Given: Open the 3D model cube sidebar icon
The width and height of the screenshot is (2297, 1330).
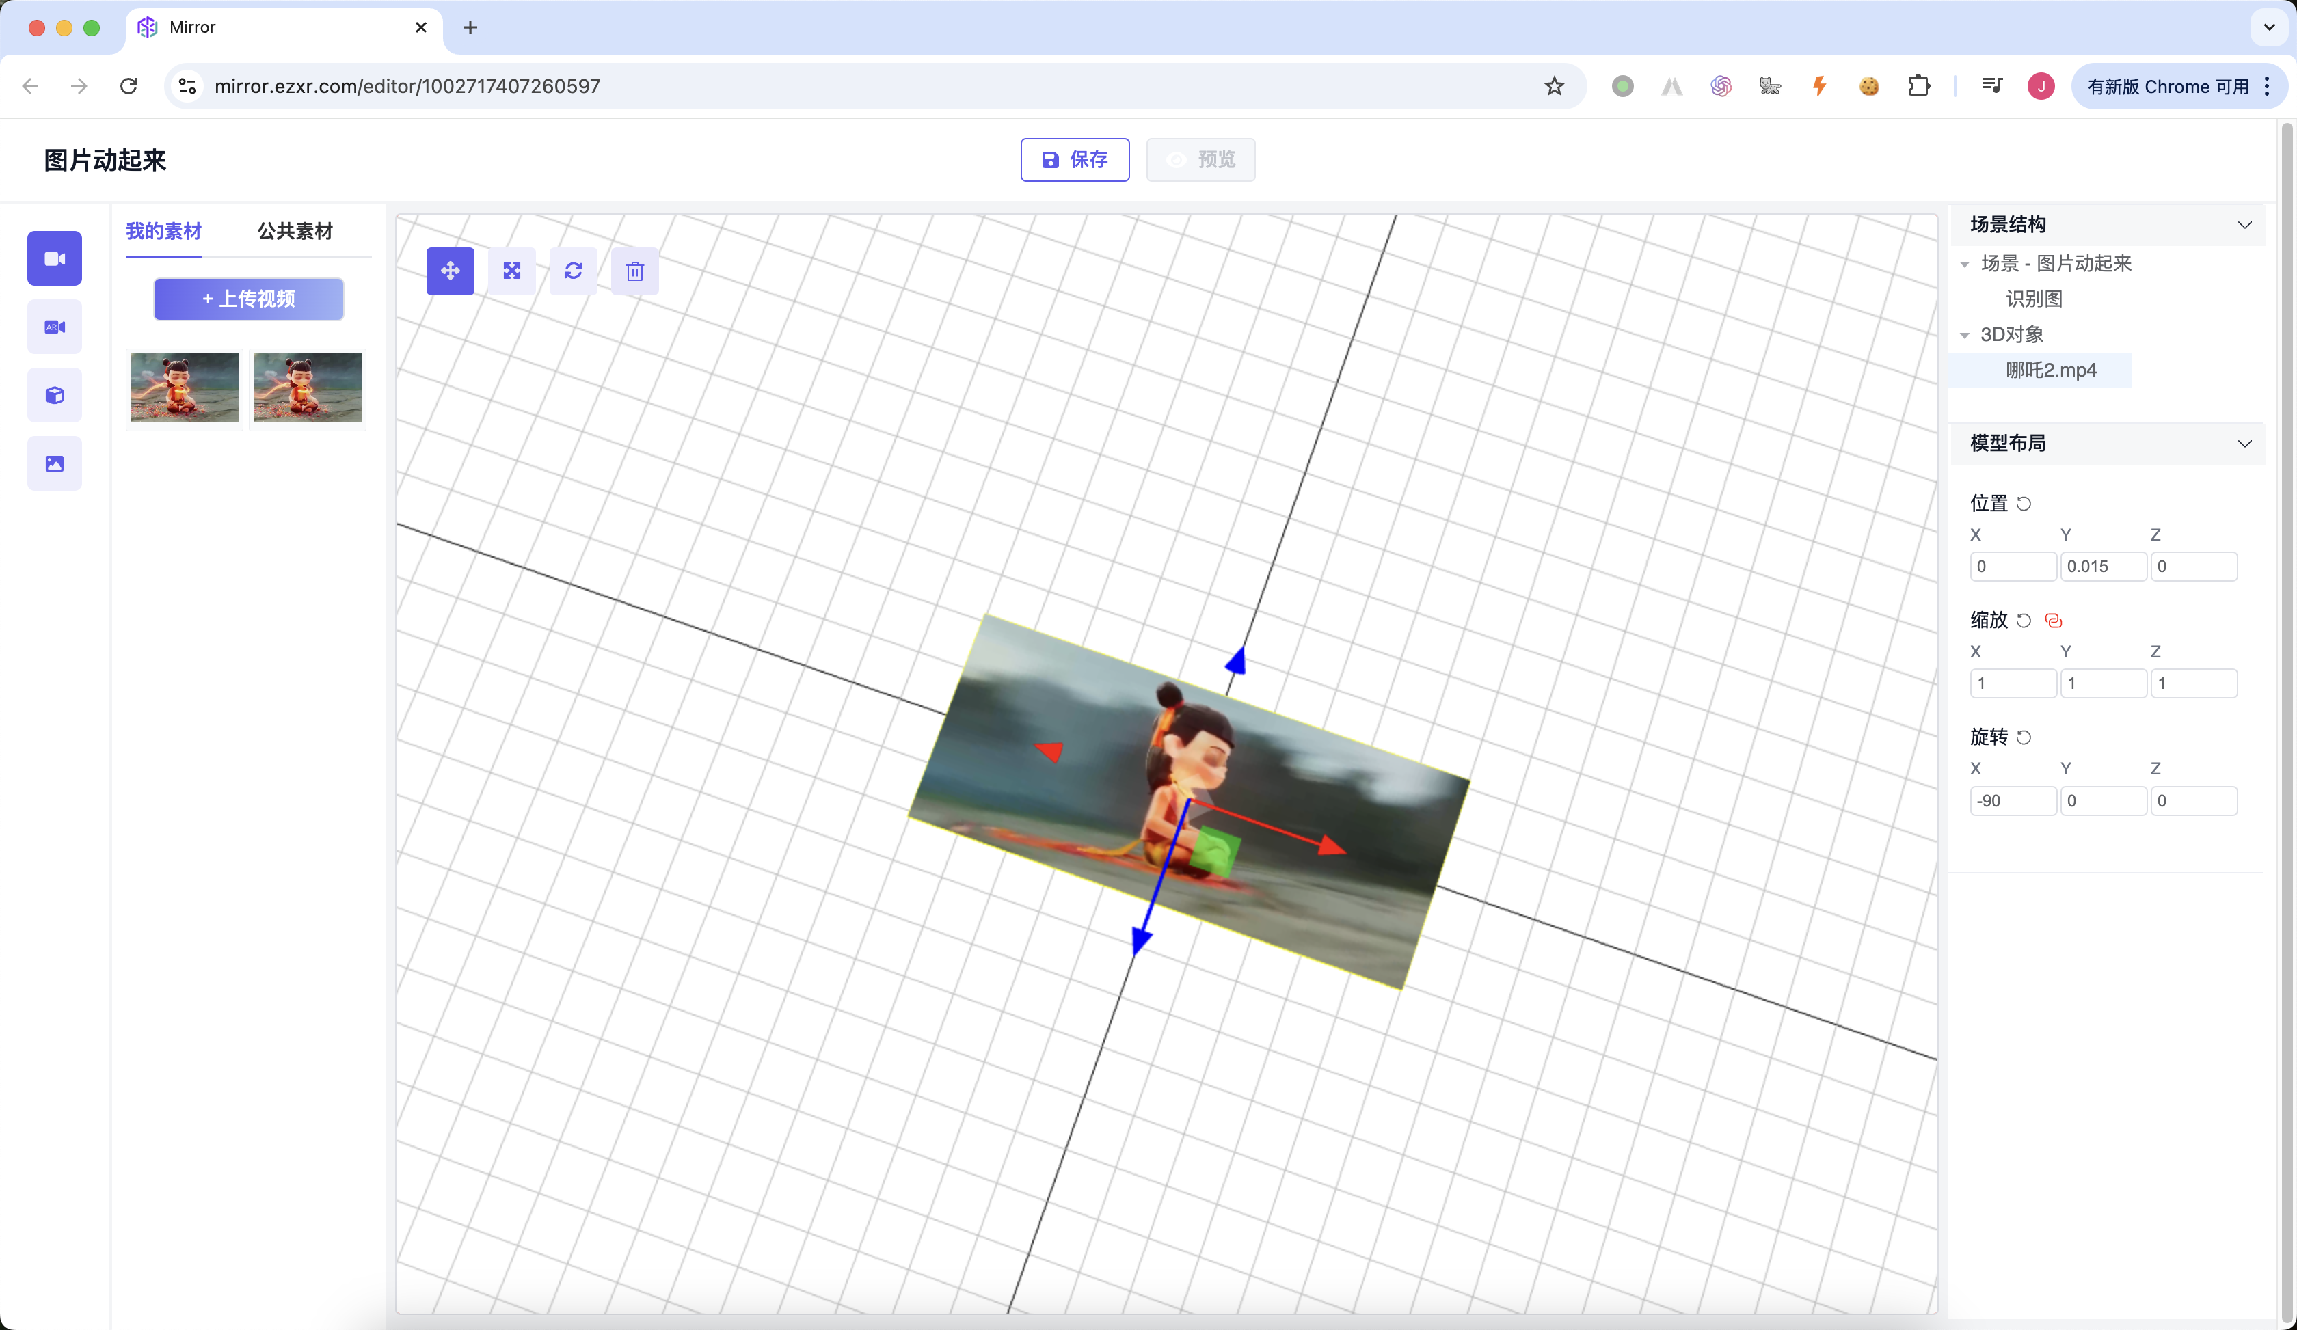Looking at the screenshot, I should click(55, 395).
